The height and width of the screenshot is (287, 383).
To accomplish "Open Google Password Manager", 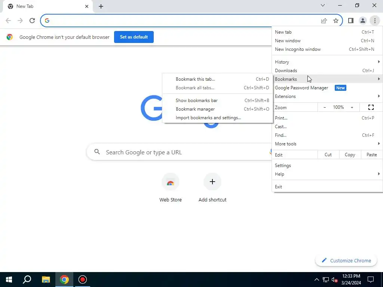I will pos(327,88).
